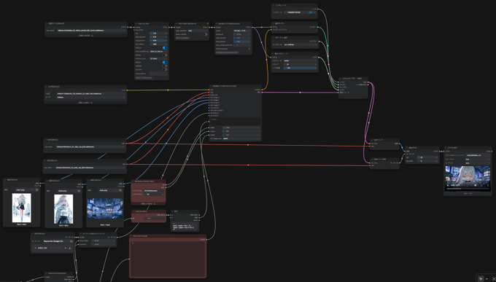The image size is (496, 282).
Task: Click the width field in reference video node
Action: pyautogui.click(x=241, y=128)
